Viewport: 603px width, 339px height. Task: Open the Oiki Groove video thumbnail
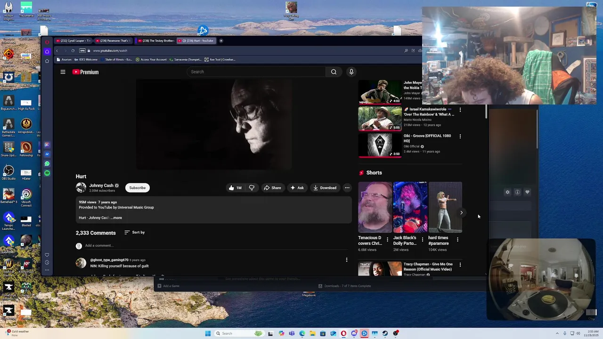tap(380, 145)
